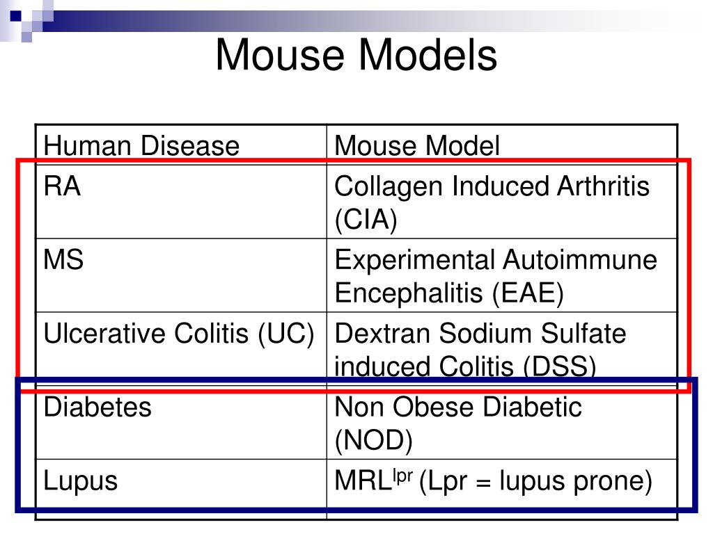
Task: Click the 'RA' table cell
Action: tap(181, 201)
